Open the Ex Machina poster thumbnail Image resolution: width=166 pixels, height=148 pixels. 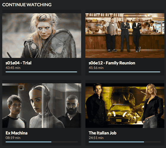tap(42, 106)
